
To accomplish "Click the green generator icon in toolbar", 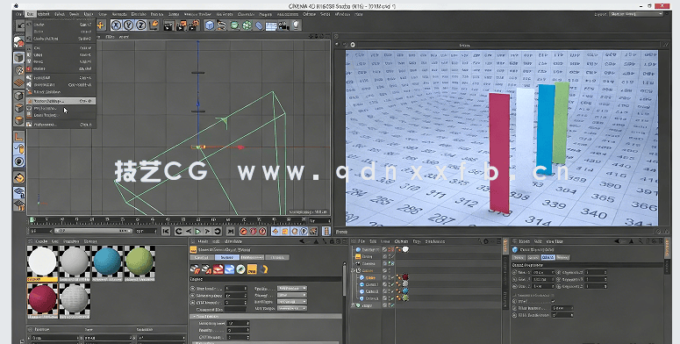I will pos(234,25).
